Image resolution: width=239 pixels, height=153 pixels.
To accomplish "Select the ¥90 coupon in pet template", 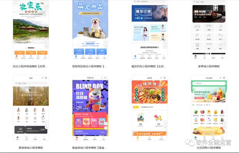I will point(101,51).
